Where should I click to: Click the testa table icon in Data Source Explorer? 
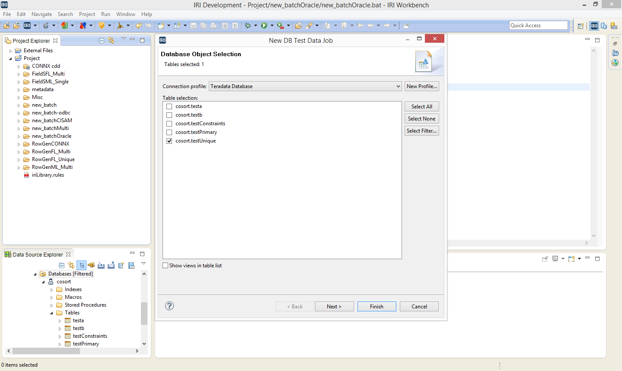click(68, 320)
